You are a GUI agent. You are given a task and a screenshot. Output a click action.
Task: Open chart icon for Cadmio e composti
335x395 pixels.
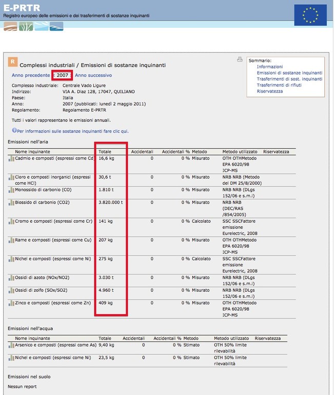click(11, 159)
